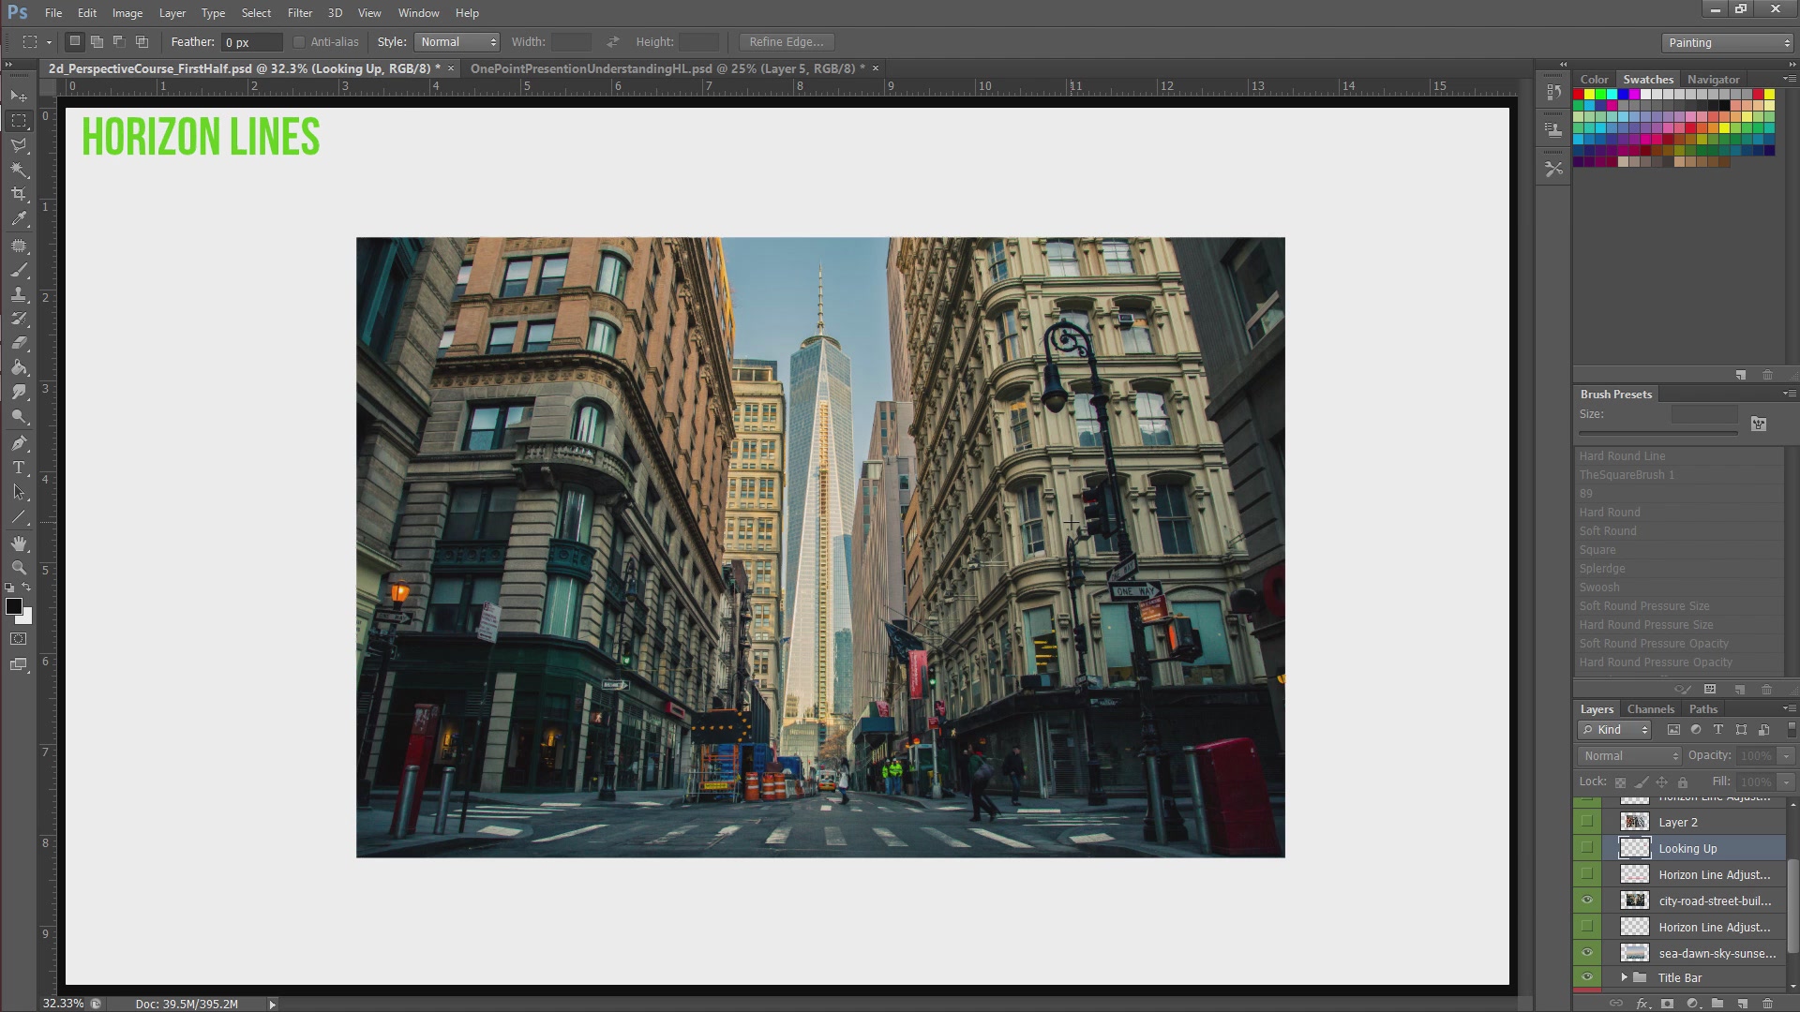Viewport: 1800px width, 1012px height.
Task: Select the Brush tool
Action: click(x=19, y=270)
